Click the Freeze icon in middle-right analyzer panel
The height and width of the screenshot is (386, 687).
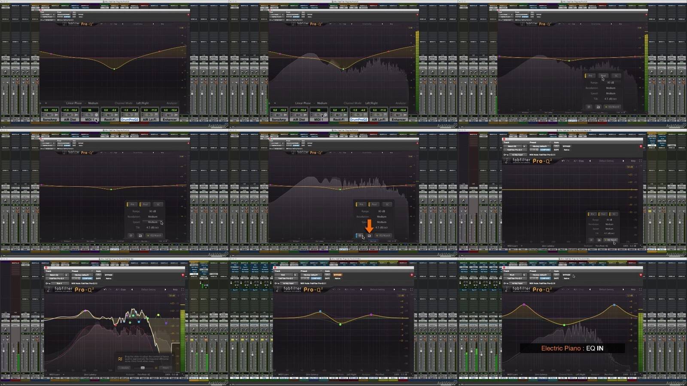click(x=591, y=240)
